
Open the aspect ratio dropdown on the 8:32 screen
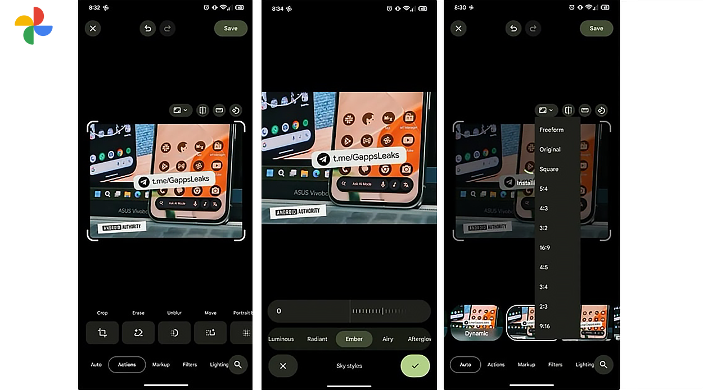[x=181, y=111]
